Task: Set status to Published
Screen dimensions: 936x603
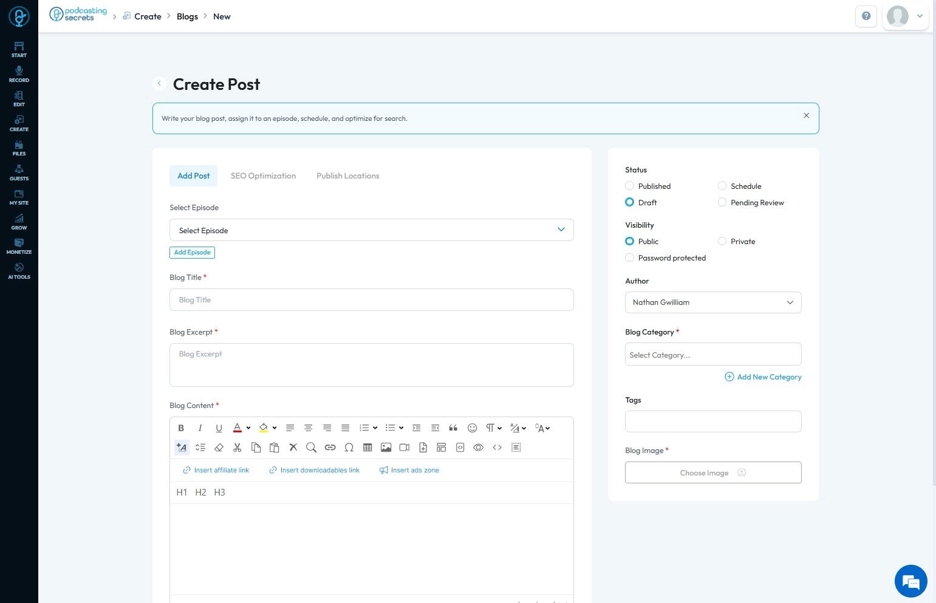Action: 648,186
